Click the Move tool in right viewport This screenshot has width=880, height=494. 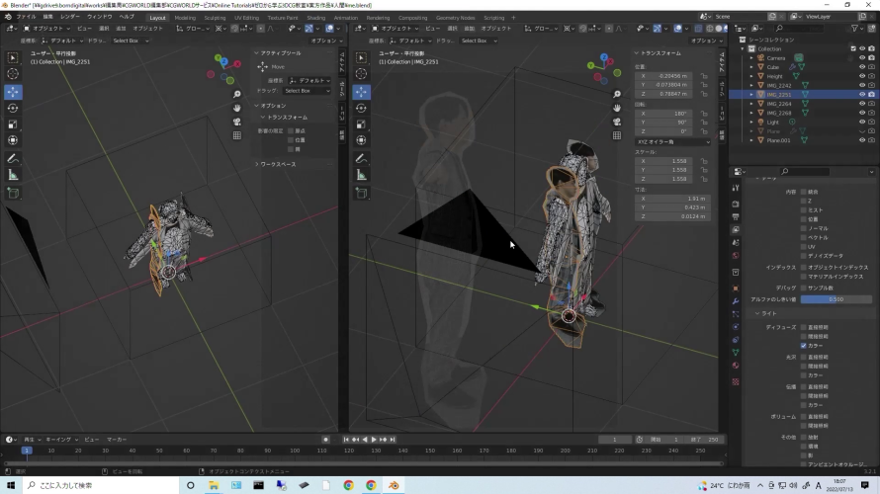(362, 92)
